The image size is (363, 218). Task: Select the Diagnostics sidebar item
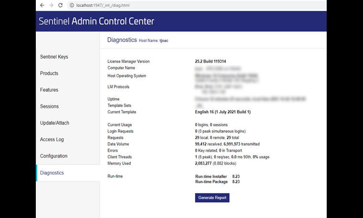coord(52,173)
